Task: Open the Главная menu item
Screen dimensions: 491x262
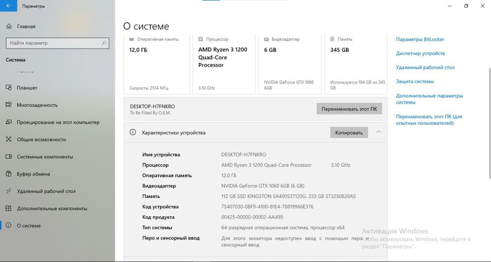Action: [26, 26]
